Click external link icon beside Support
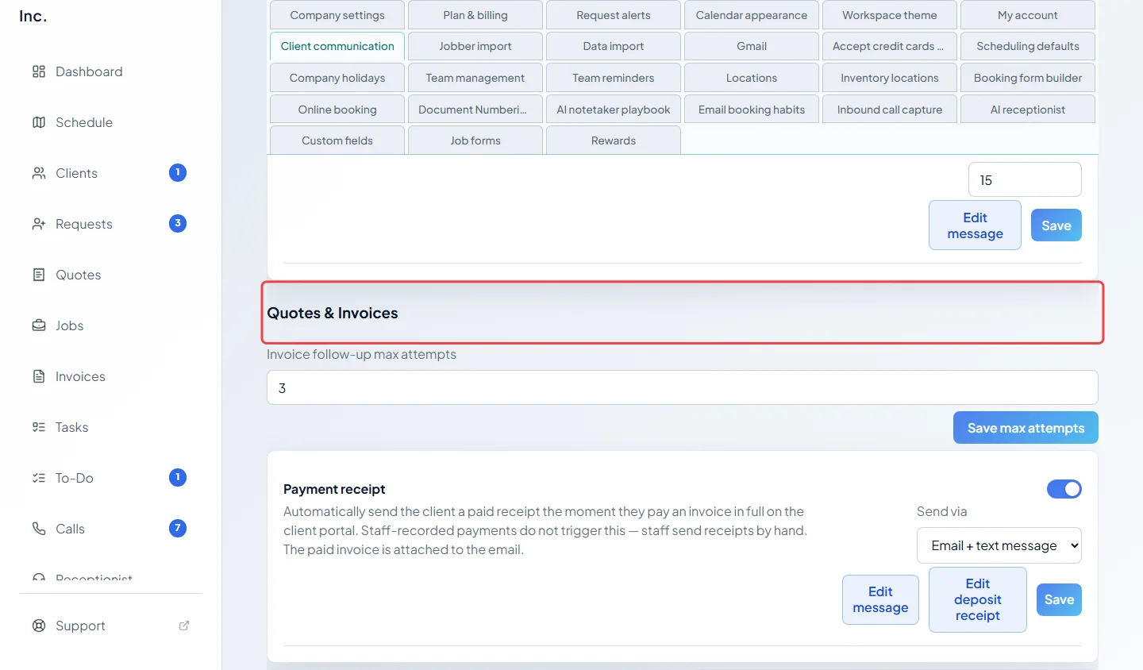Screen dimensions: 1143x670 (x=184, y=626)
